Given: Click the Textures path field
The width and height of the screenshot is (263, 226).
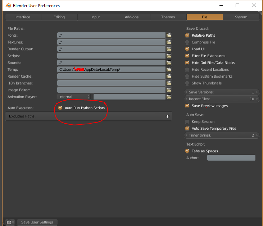Looking at the screenshot, I should 112,42.
